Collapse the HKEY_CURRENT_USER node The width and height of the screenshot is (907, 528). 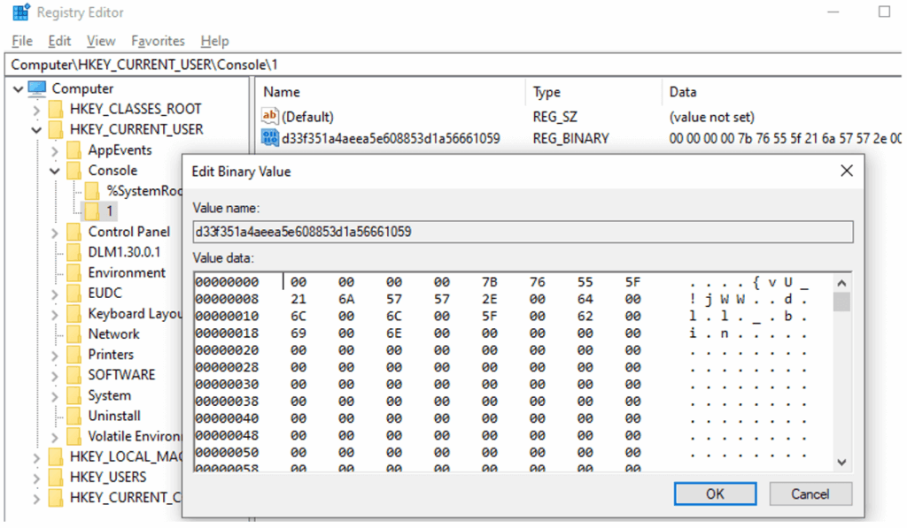pos(36,130)
